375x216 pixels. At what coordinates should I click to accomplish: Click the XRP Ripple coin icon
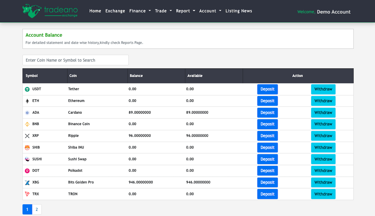click(x=27, y=136)
